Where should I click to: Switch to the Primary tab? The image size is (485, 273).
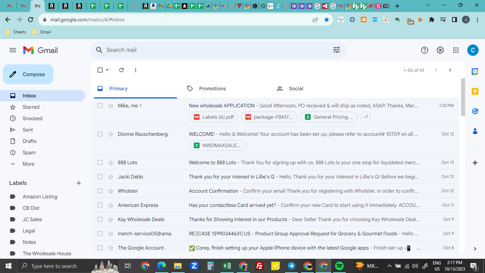135,89
